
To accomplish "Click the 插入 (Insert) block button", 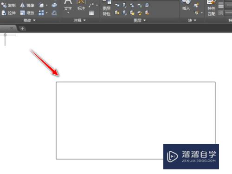I will coord(186,6).
